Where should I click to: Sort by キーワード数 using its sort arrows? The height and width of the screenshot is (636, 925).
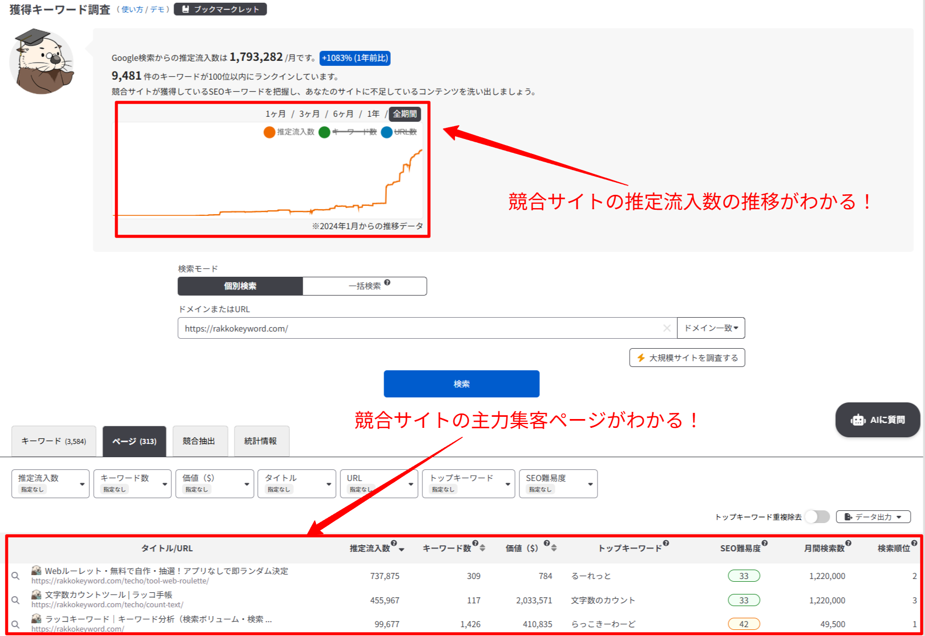click(x=483, y=548)
